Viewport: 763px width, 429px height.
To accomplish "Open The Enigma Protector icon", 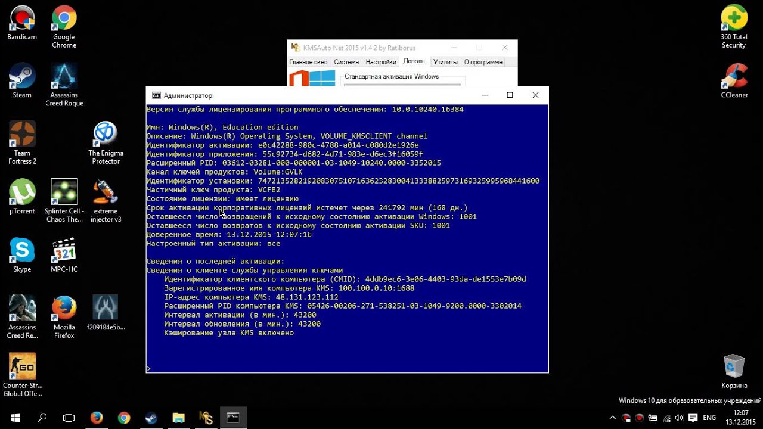I will pyautogui.click(x=106, y=143).
